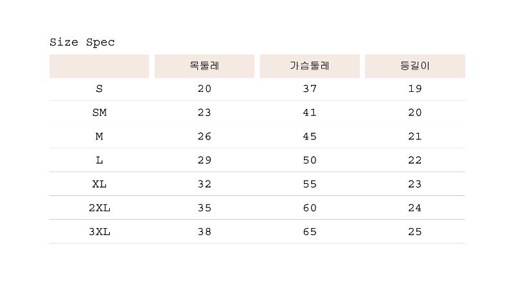Click chest value 37 in S row
The width and height of the screenshot is (514, 284).
click(x=310, y=89)
